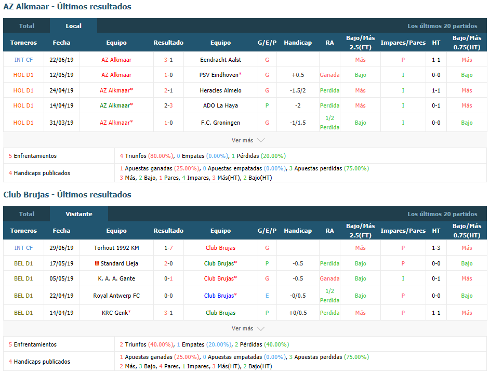Open HOL D1 tournament in the 12/05/19 row

(23, 75)
